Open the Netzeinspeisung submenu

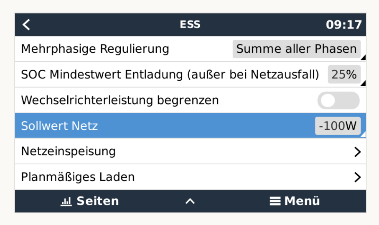(x=191, y=151)
